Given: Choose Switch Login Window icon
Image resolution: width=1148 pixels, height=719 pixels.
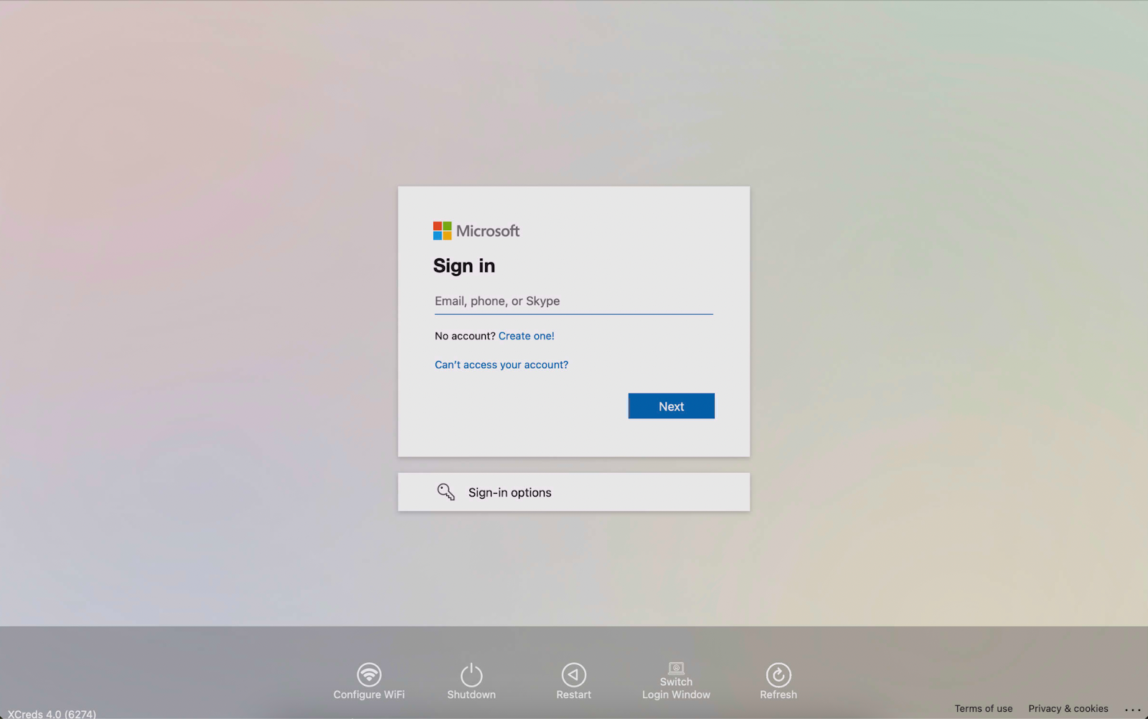Looking at the screenshot, I should pyautogui.click(x=676, y=668).
